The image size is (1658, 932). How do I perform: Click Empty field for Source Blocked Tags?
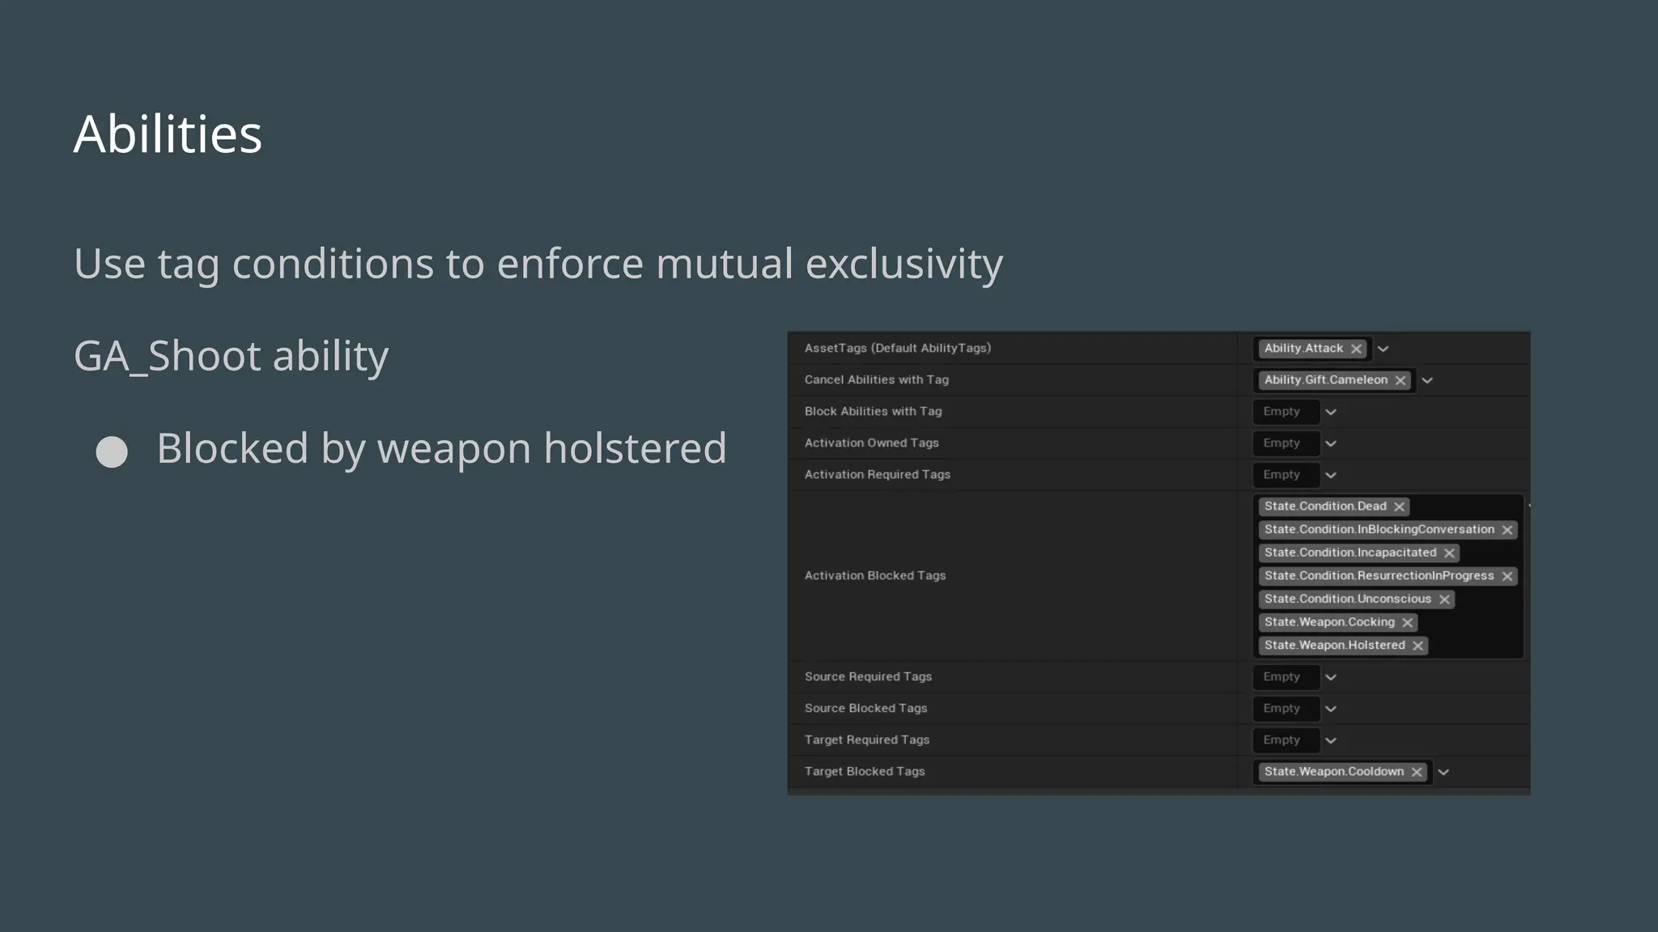tap(1286, 709)
